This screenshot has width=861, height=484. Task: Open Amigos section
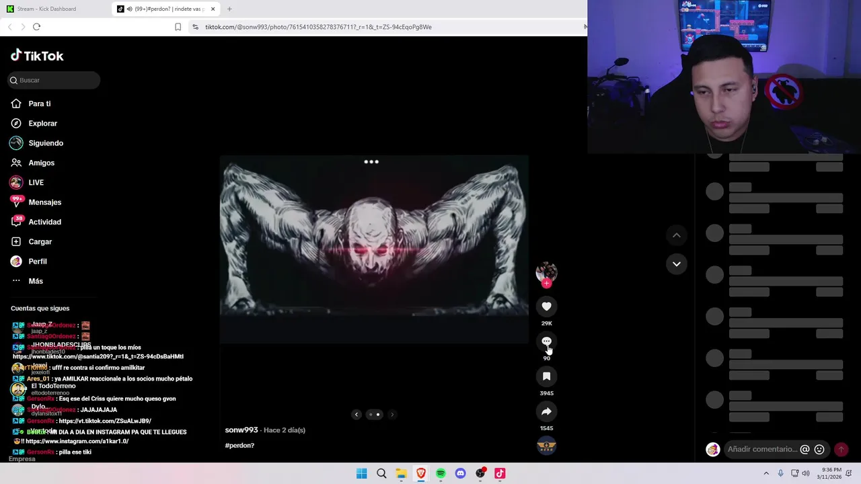point(41,163)
